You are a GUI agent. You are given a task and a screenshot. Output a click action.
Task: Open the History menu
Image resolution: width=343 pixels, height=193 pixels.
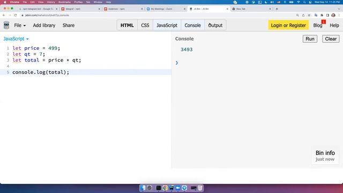[51, 2]
